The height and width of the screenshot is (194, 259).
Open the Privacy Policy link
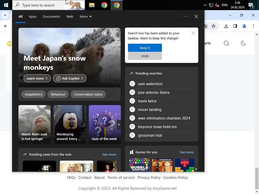coord(149,178)
